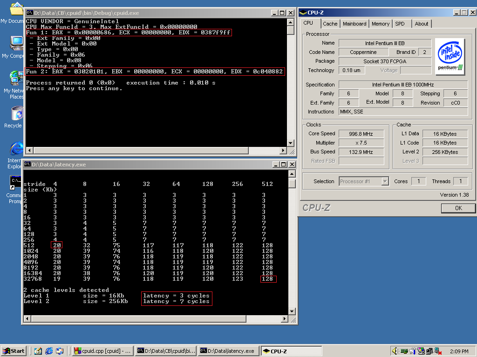Click the Start button
This screenshot has width=477, height=357.
pyautogui.click(x=14, y=351)
